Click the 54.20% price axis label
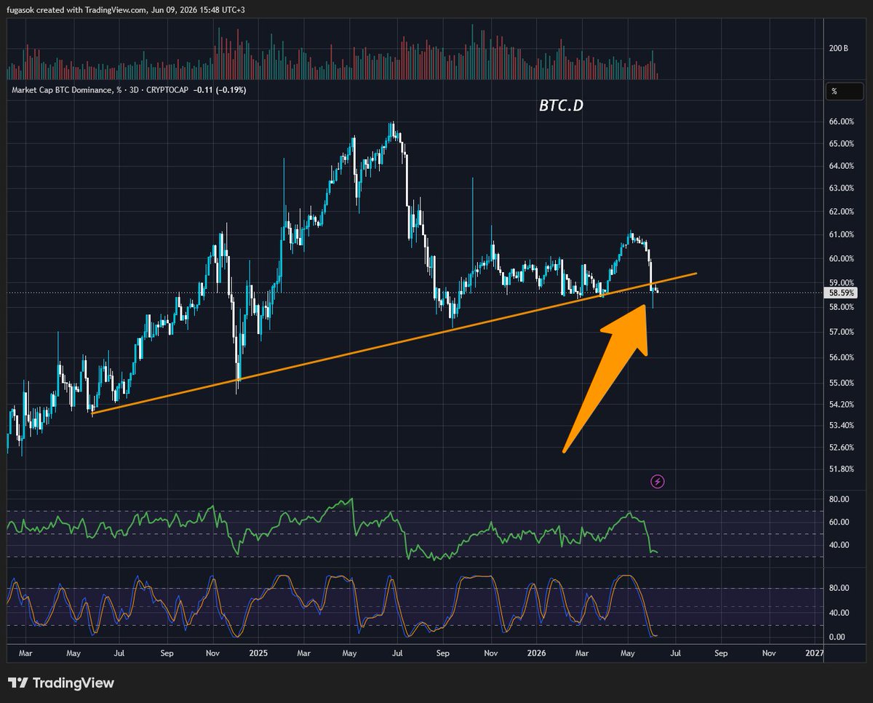The height and width of the screenshot is (703, 873). click(842, 404)
